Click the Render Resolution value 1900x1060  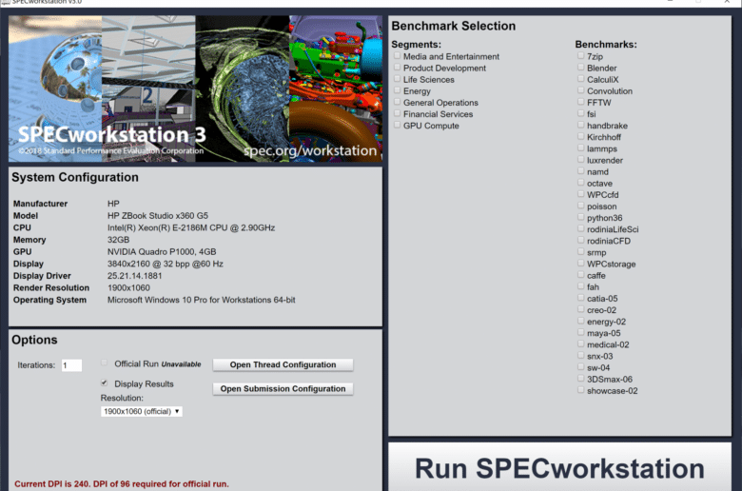pyautogui.click(x=128, y=288)
